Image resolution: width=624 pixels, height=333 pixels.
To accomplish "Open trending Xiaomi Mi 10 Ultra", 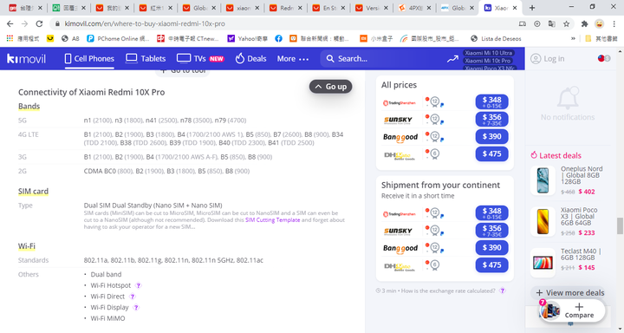I will 489,53.
